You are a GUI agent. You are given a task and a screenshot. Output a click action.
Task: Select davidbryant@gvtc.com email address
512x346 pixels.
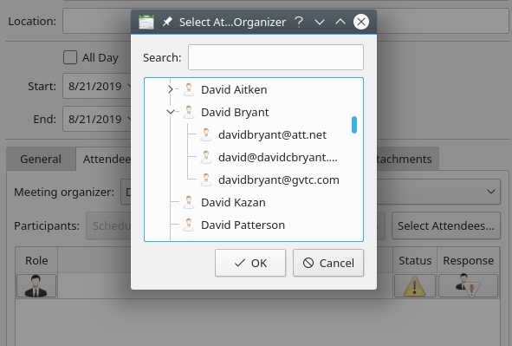tap(279, 180)
